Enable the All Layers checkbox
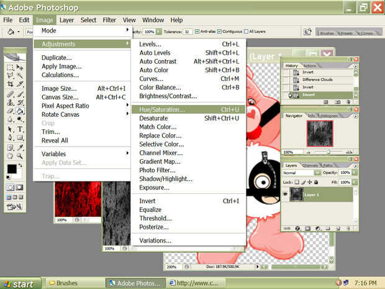Image resolution: width=385 pixels, height=289 pixels. click(x=247, y=31)
